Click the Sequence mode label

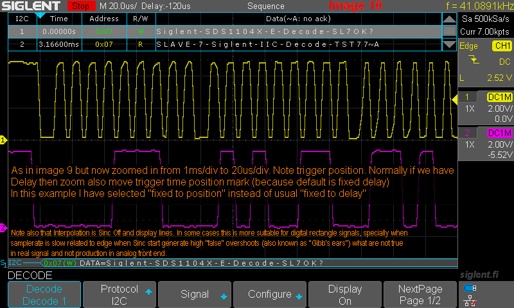pyautogui.click(x=266, y=6)
